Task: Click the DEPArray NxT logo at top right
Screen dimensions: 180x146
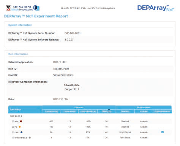Action: [156, 8]
